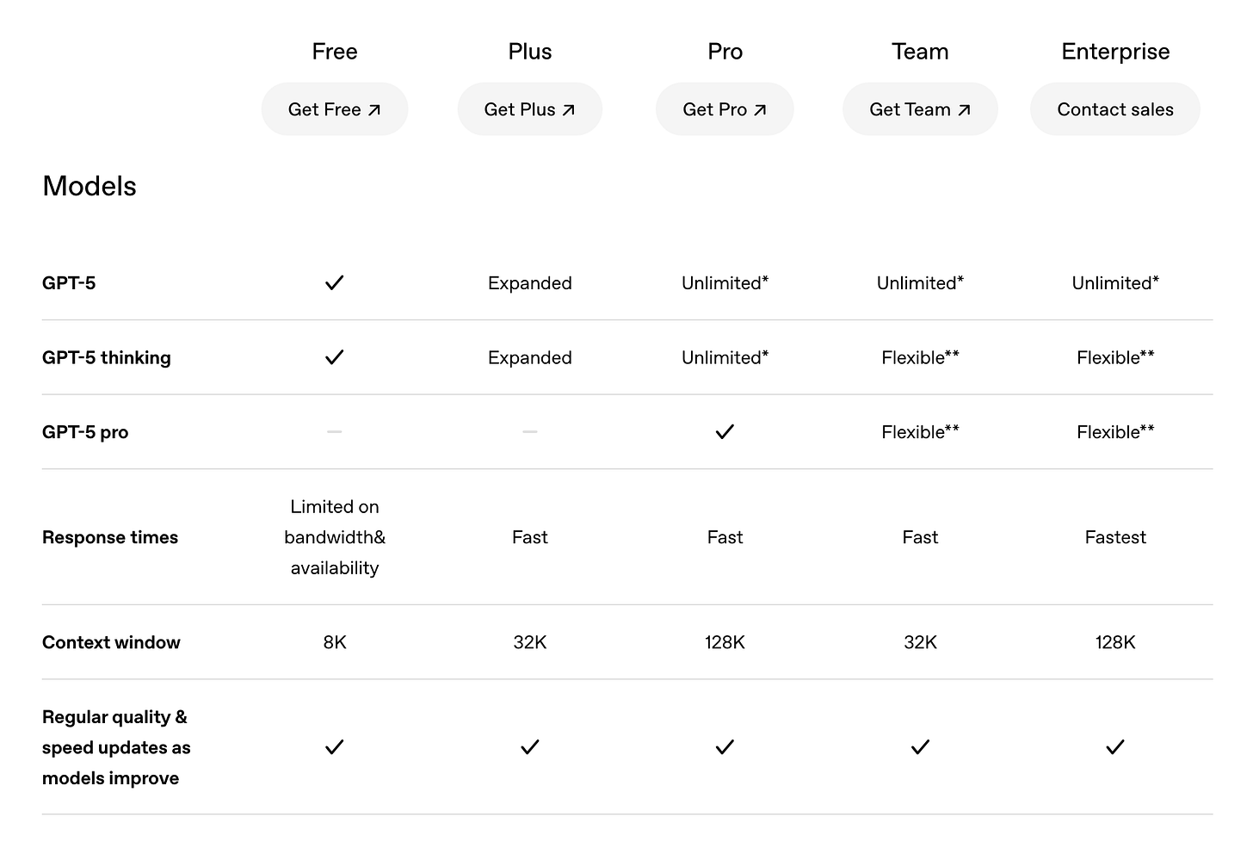This screenshot has height=854, width=1253.
Task: Click the Unlimited* GPT-5 cell under Pro
Action: click(725, 283)
